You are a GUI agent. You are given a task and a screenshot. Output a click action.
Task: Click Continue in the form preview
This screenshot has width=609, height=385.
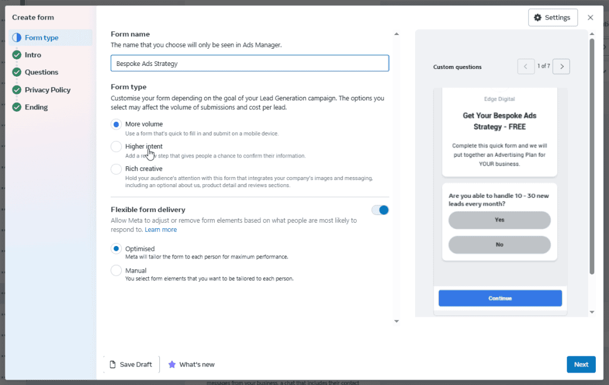tap(500, 298)
